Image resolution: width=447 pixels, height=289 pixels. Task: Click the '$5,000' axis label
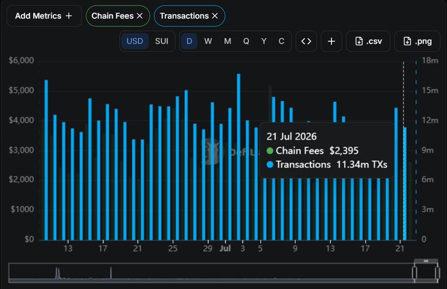pyautogui.click(x=22, y=90)
